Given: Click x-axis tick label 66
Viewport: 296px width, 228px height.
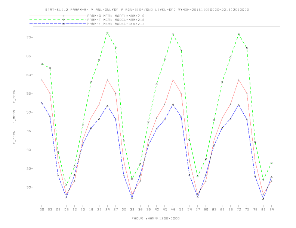Looking at the screenshot, I should click(222, 209).
